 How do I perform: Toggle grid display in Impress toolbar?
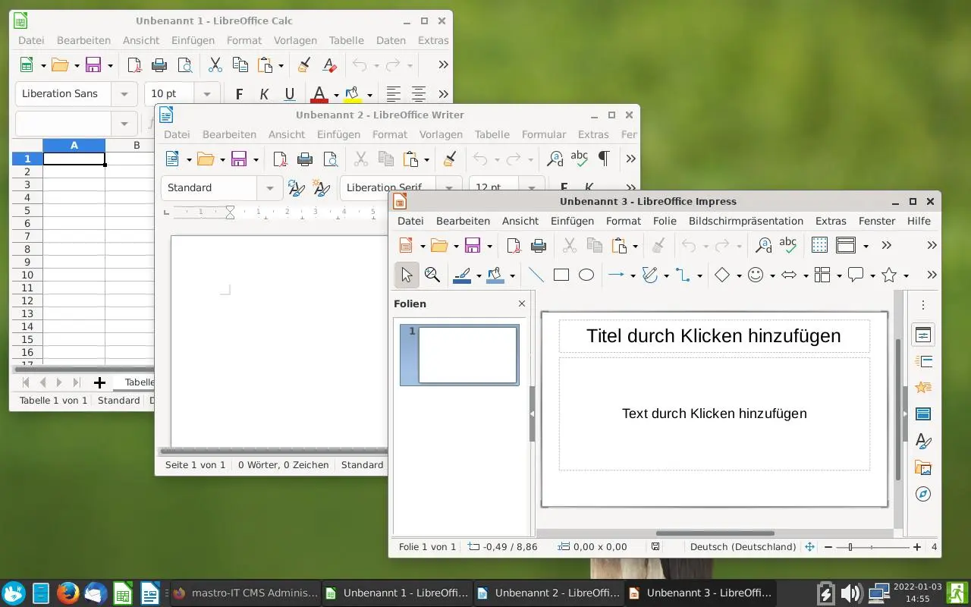[819, 245]
